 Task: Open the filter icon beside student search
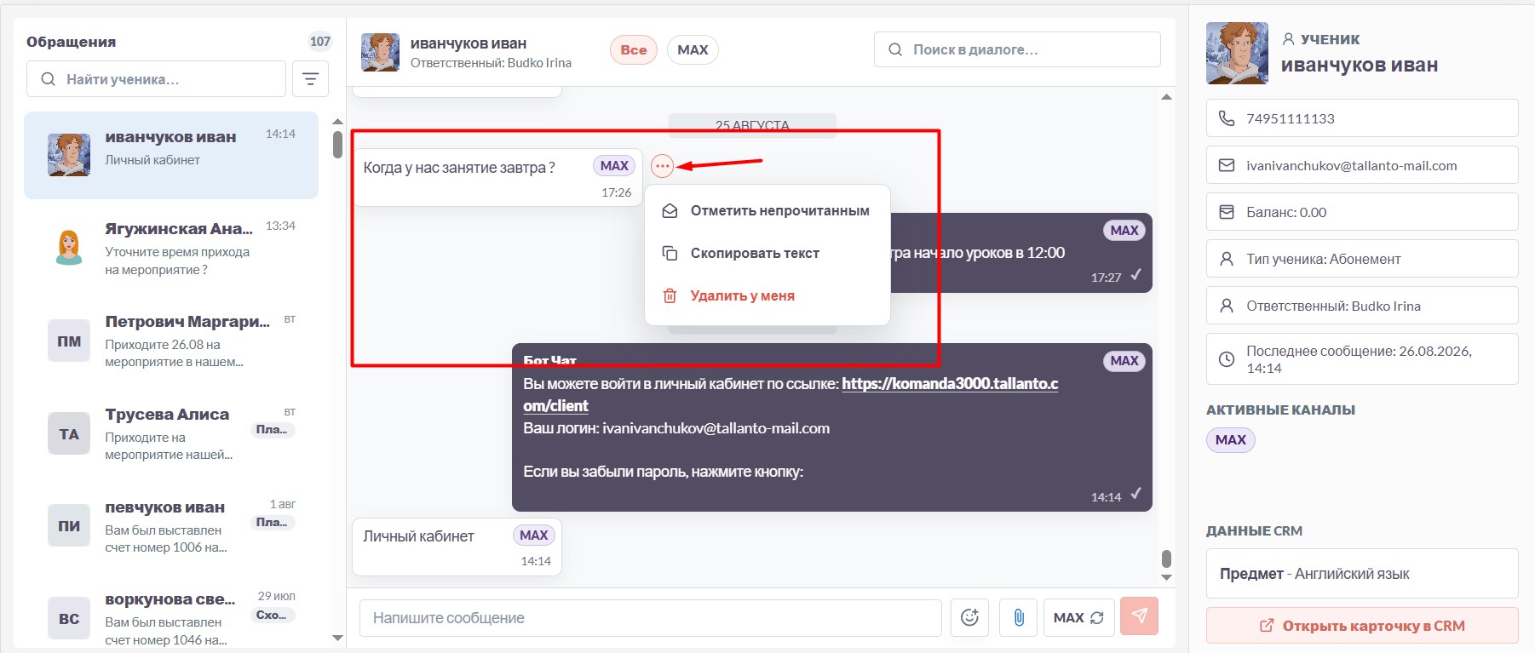(x=310, y=79)
